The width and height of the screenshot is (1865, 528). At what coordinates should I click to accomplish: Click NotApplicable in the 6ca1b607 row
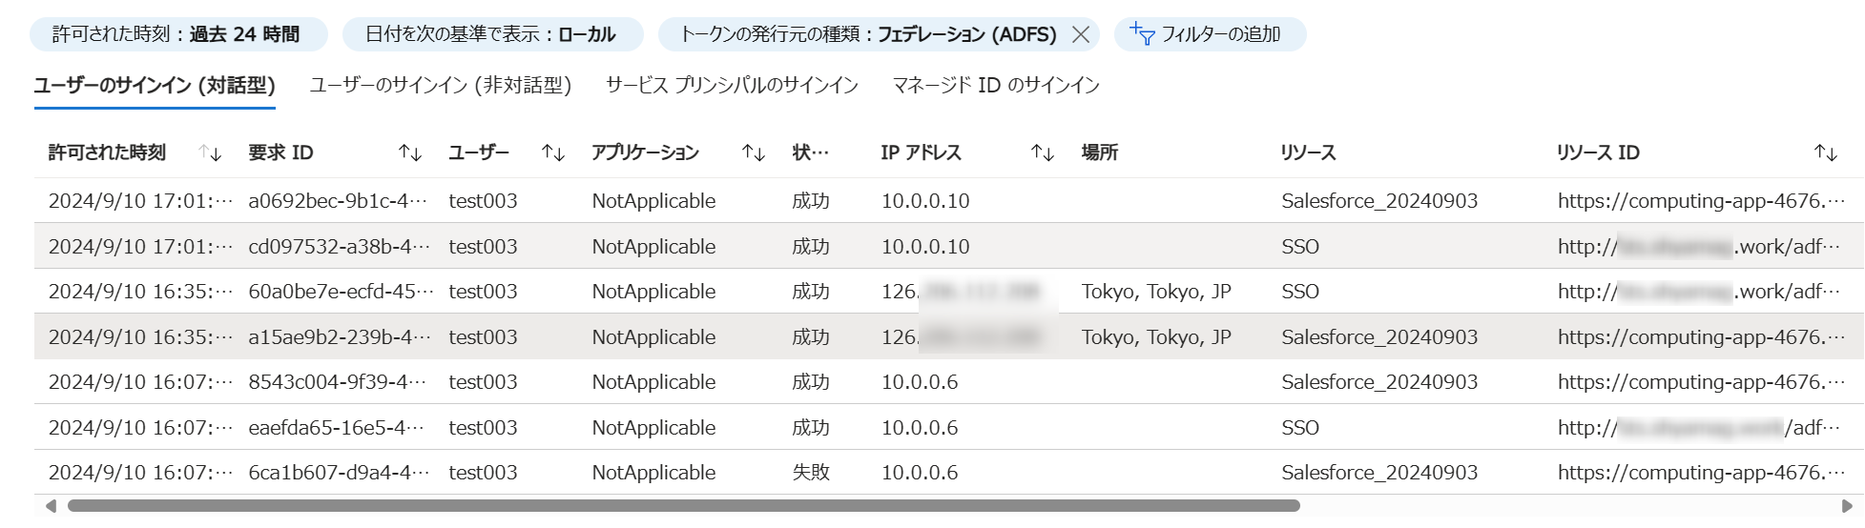pos(653,473)
